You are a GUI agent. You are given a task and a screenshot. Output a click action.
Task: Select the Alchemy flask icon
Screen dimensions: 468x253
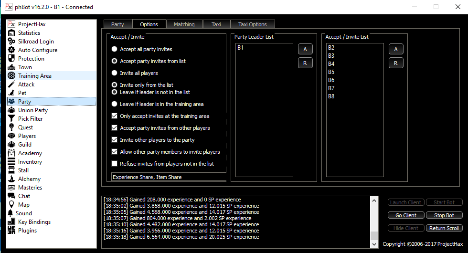click(x=11, y=179)
